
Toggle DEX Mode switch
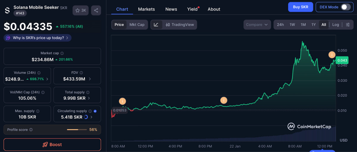point(346,7)
